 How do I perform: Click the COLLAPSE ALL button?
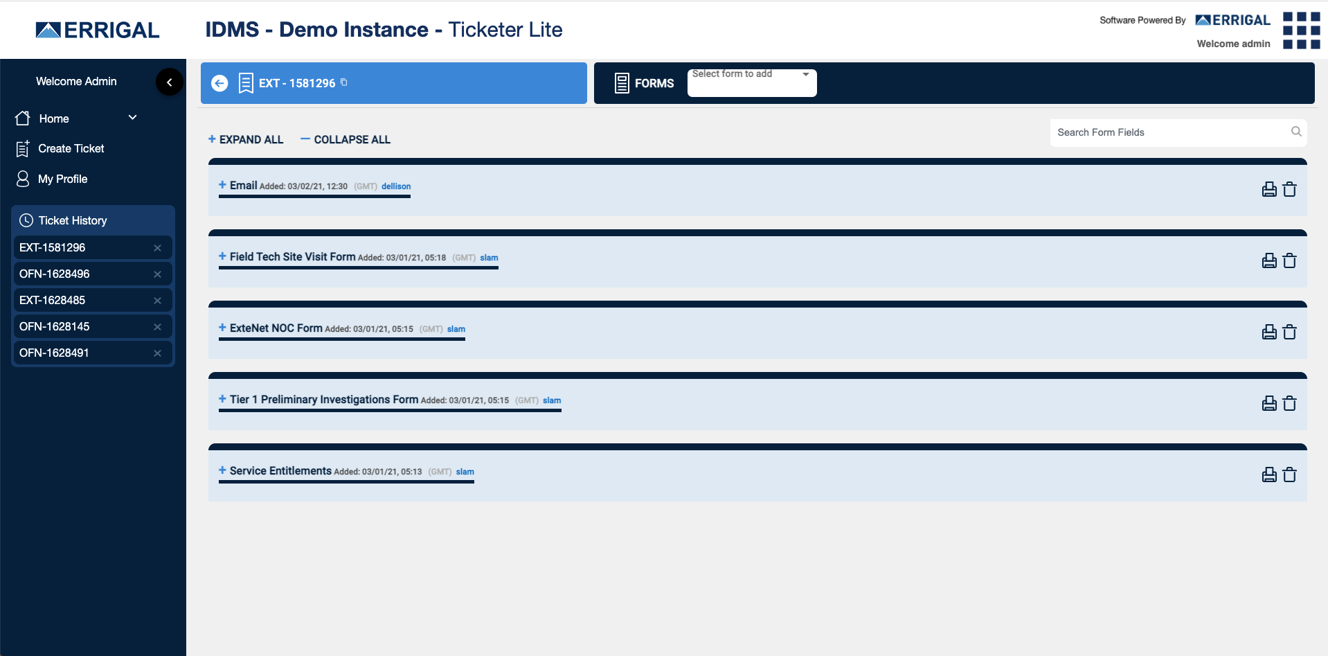346,139
